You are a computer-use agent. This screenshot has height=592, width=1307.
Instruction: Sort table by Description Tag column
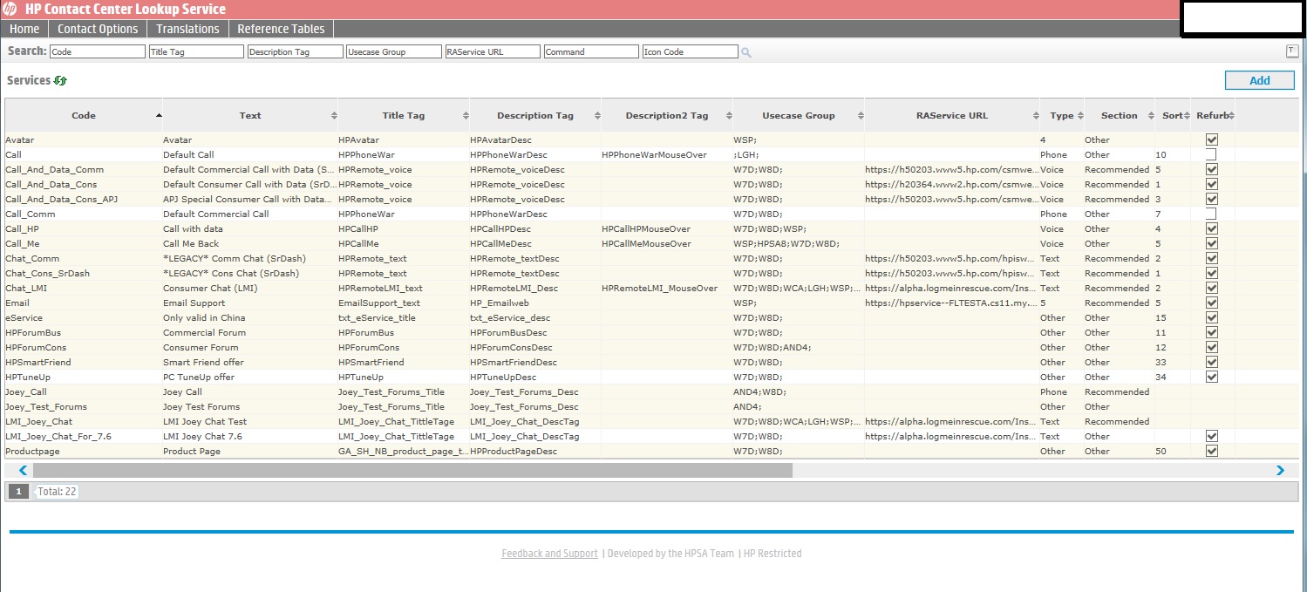point(535,115)
